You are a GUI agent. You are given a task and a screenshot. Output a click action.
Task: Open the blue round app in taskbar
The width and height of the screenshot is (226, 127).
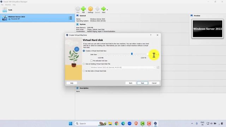pos(130,123)
